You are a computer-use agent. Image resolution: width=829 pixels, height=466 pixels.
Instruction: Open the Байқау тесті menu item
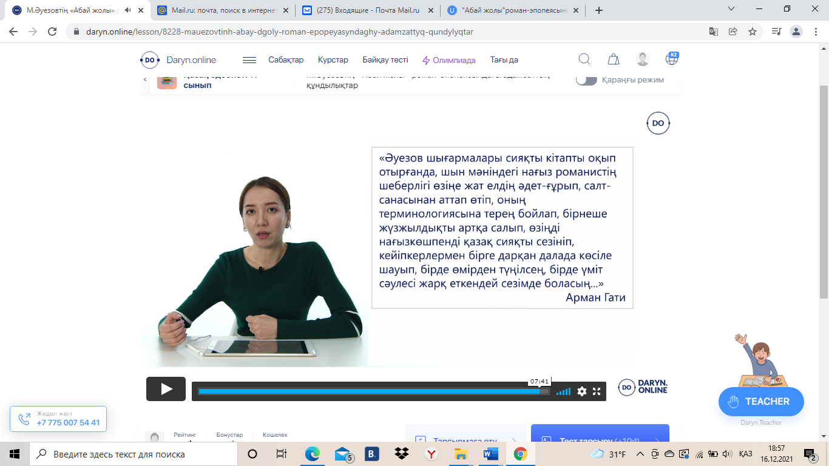click(x=385, y=60)
